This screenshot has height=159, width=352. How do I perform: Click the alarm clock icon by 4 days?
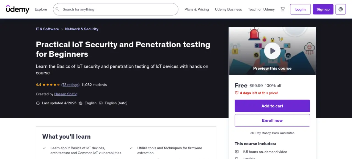point(237,93)
